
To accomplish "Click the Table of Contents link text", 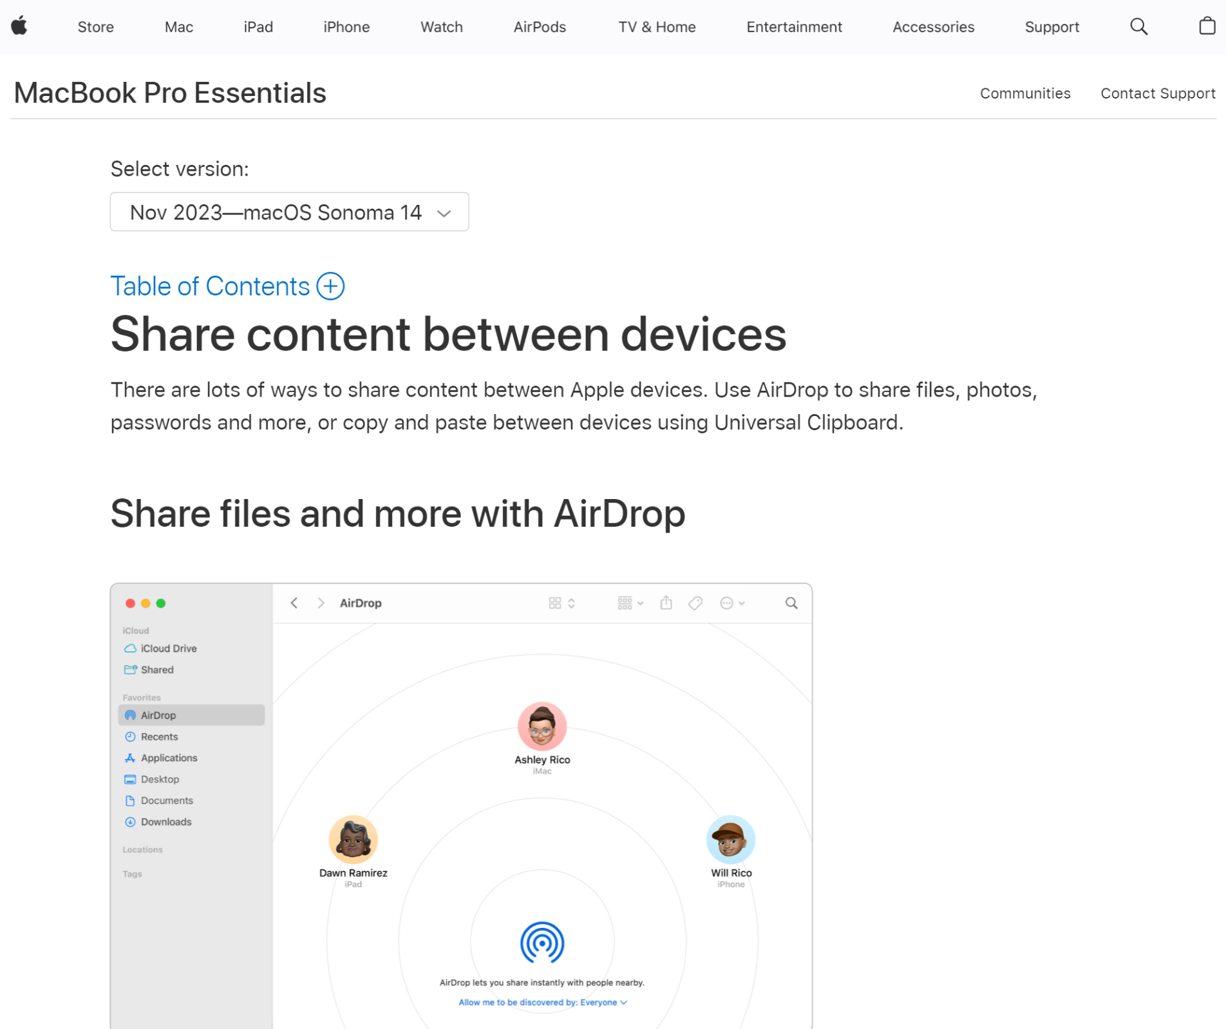I will [x=210, y=286].
